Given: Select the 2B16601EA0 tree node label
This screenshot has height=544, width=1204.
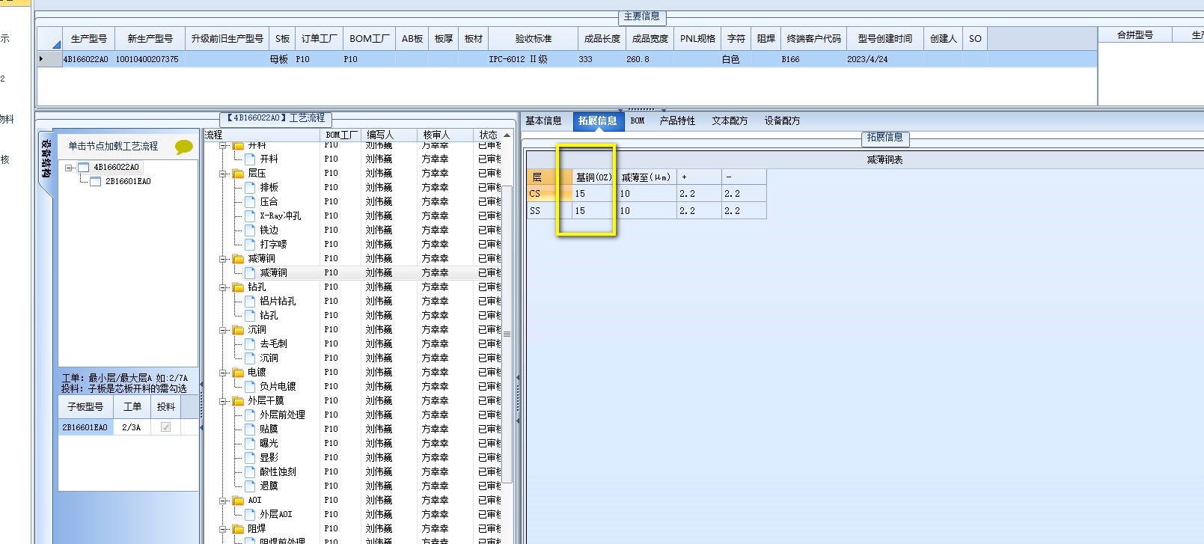Looking at the screenshot, I should click(x=128, y=182).
